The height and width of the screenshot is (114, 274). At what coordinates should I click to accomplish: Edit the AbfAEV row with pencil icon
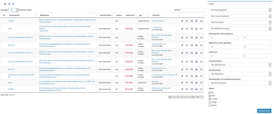coord(182,21)
